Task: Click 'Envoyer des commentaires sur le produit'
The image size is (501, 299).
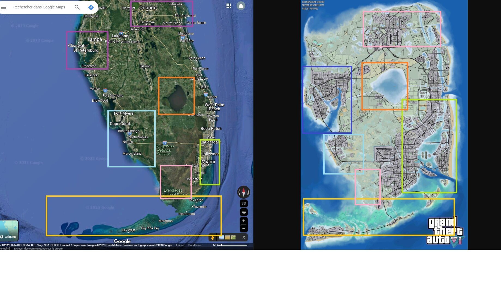Action: [38, 248]
